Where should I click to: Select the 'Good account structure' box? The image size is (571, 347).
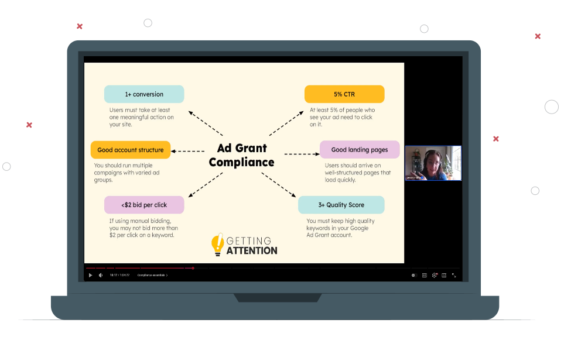[131, 150]
